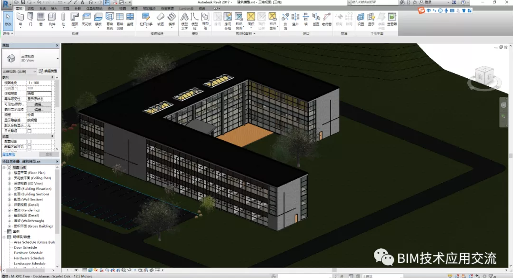Click Edit Type (编辑类型) button
Image resolution: width=513 pixels, height=278 pixels.
(48, 71)
